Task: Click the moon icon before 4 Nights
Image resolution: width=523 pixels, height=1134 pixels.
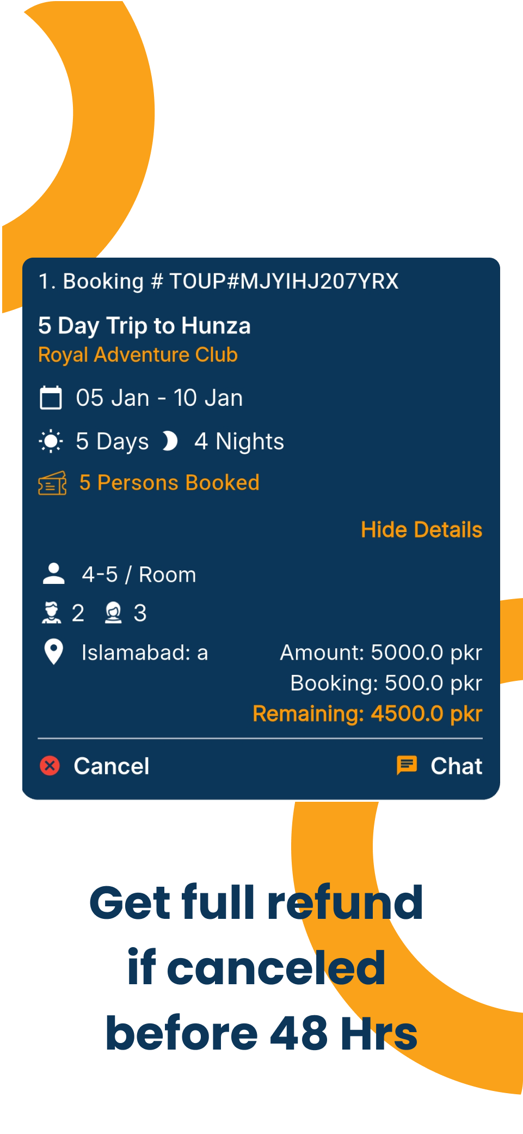Action: (170, 441)
